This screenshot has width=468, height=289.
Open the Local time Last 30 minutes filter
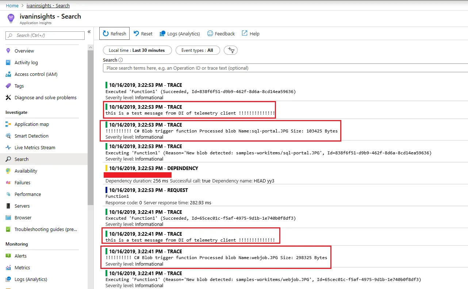tap(137, 50)
